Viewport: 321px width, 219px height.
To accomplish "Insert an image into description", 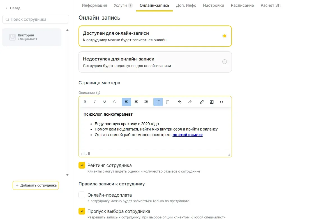I will pyautogui.click(x=212, y=102).
